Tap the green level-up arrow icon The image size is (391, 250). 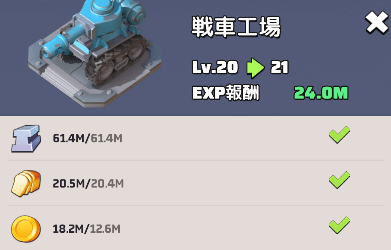[x=255, y=68]
